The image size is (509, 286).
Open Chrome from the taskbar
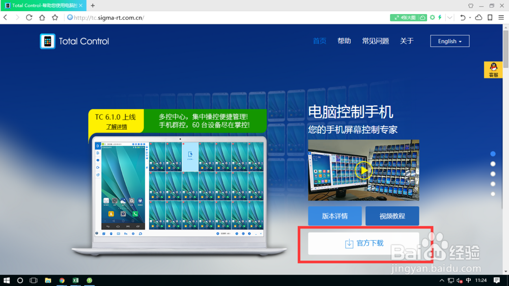[62, 280]
